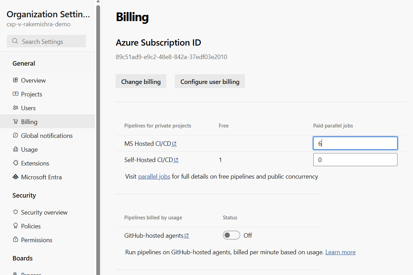Click Self-Hosted paid parallel jobs field
This screenshot has width=413, height=275.
pos(355,160)
